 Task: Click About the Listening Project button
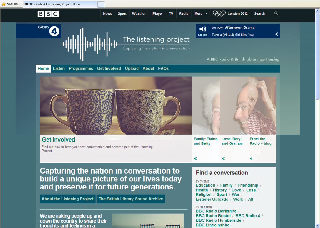67,199
